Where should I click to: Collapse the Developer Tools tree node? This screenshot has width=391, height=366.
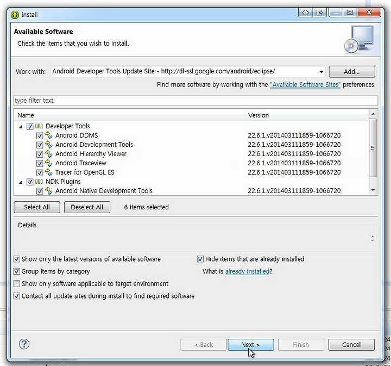tap(21, 127)
